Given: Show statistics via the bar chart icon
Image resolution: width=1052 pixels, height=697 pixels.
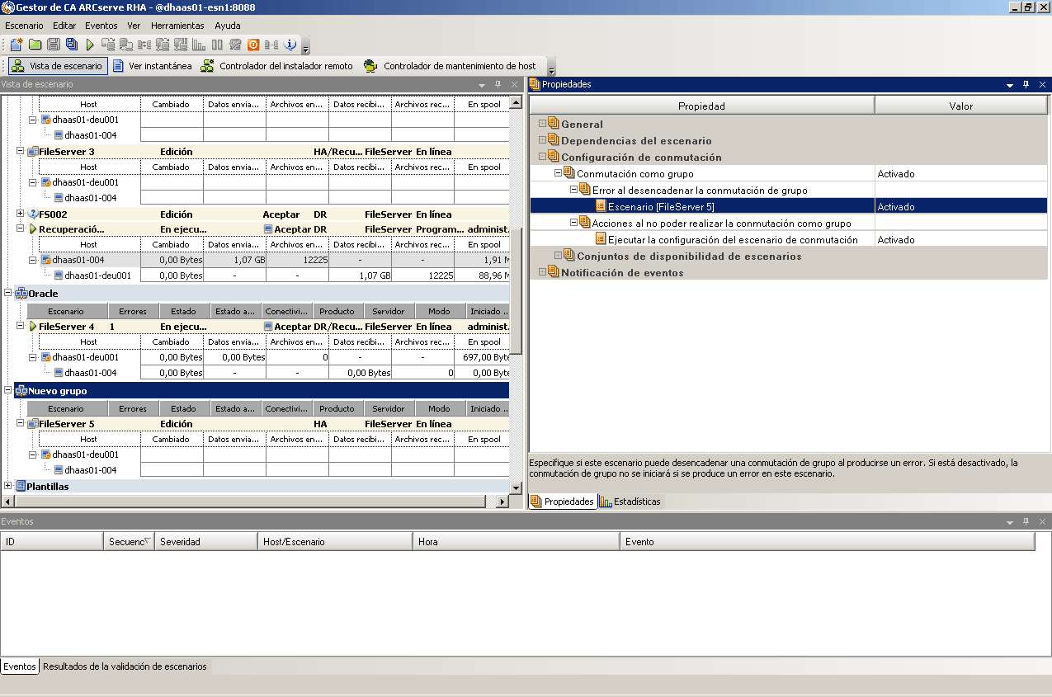Looking at the screenshot, I should [x=198, y=45].
